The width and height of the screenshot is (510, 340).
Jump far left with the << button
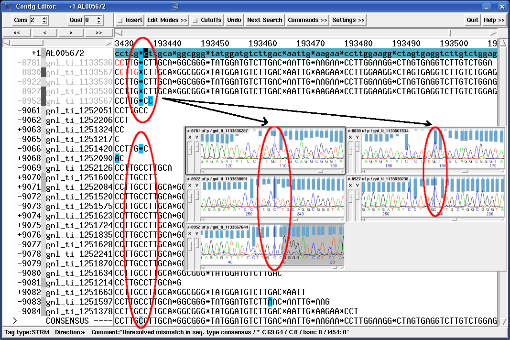(17, 33)
